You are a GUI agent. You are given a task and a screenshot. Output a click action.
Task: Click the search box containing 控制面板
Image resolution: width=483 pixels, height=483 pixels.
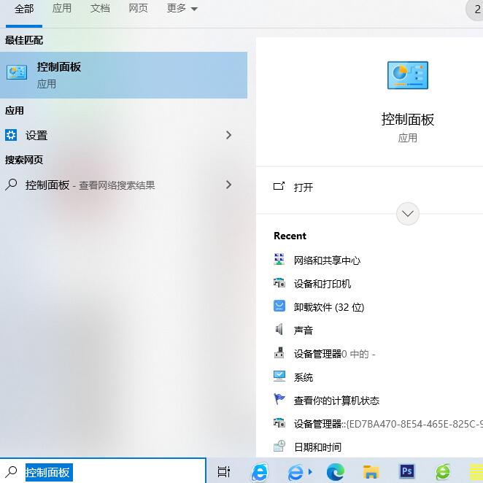click(103, 471)
